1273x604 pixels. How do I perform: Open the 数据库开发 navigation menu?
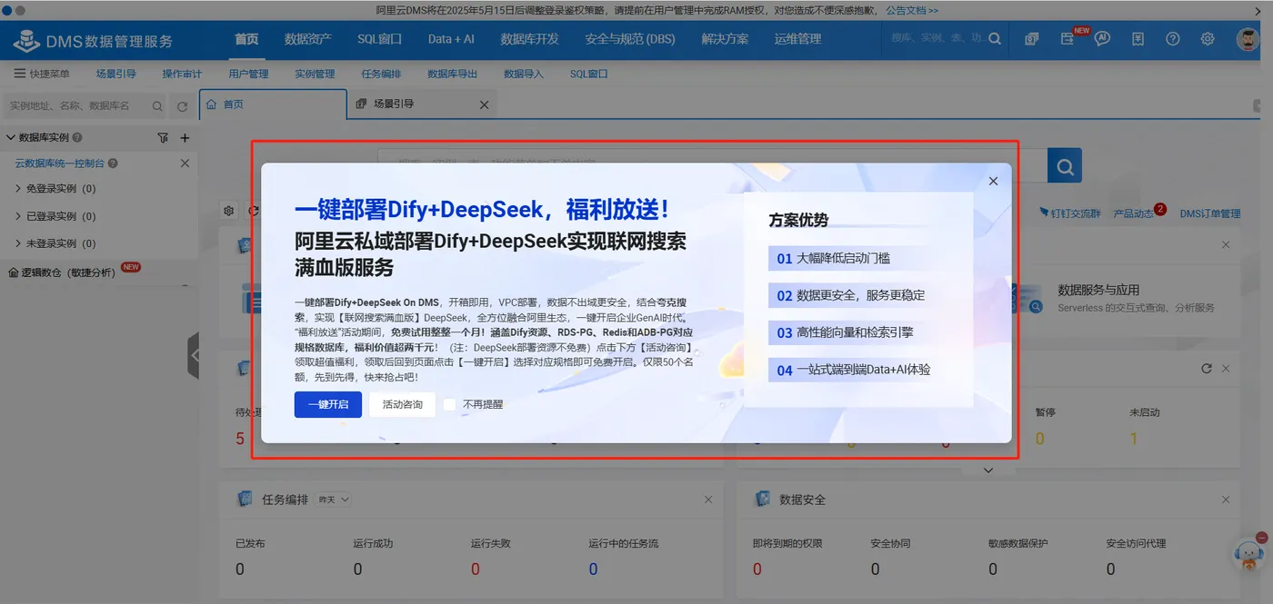point(529,39)
